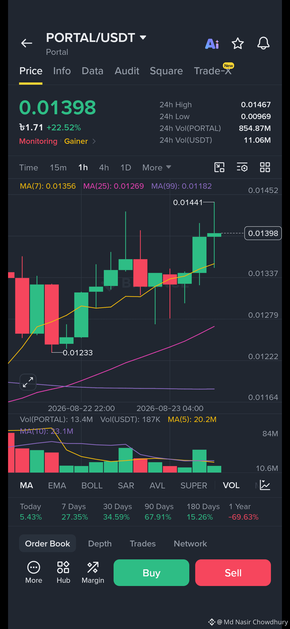The image size is (290, 629).
Task: Toggle the AVL indicator
Action: tap(157, 485)
